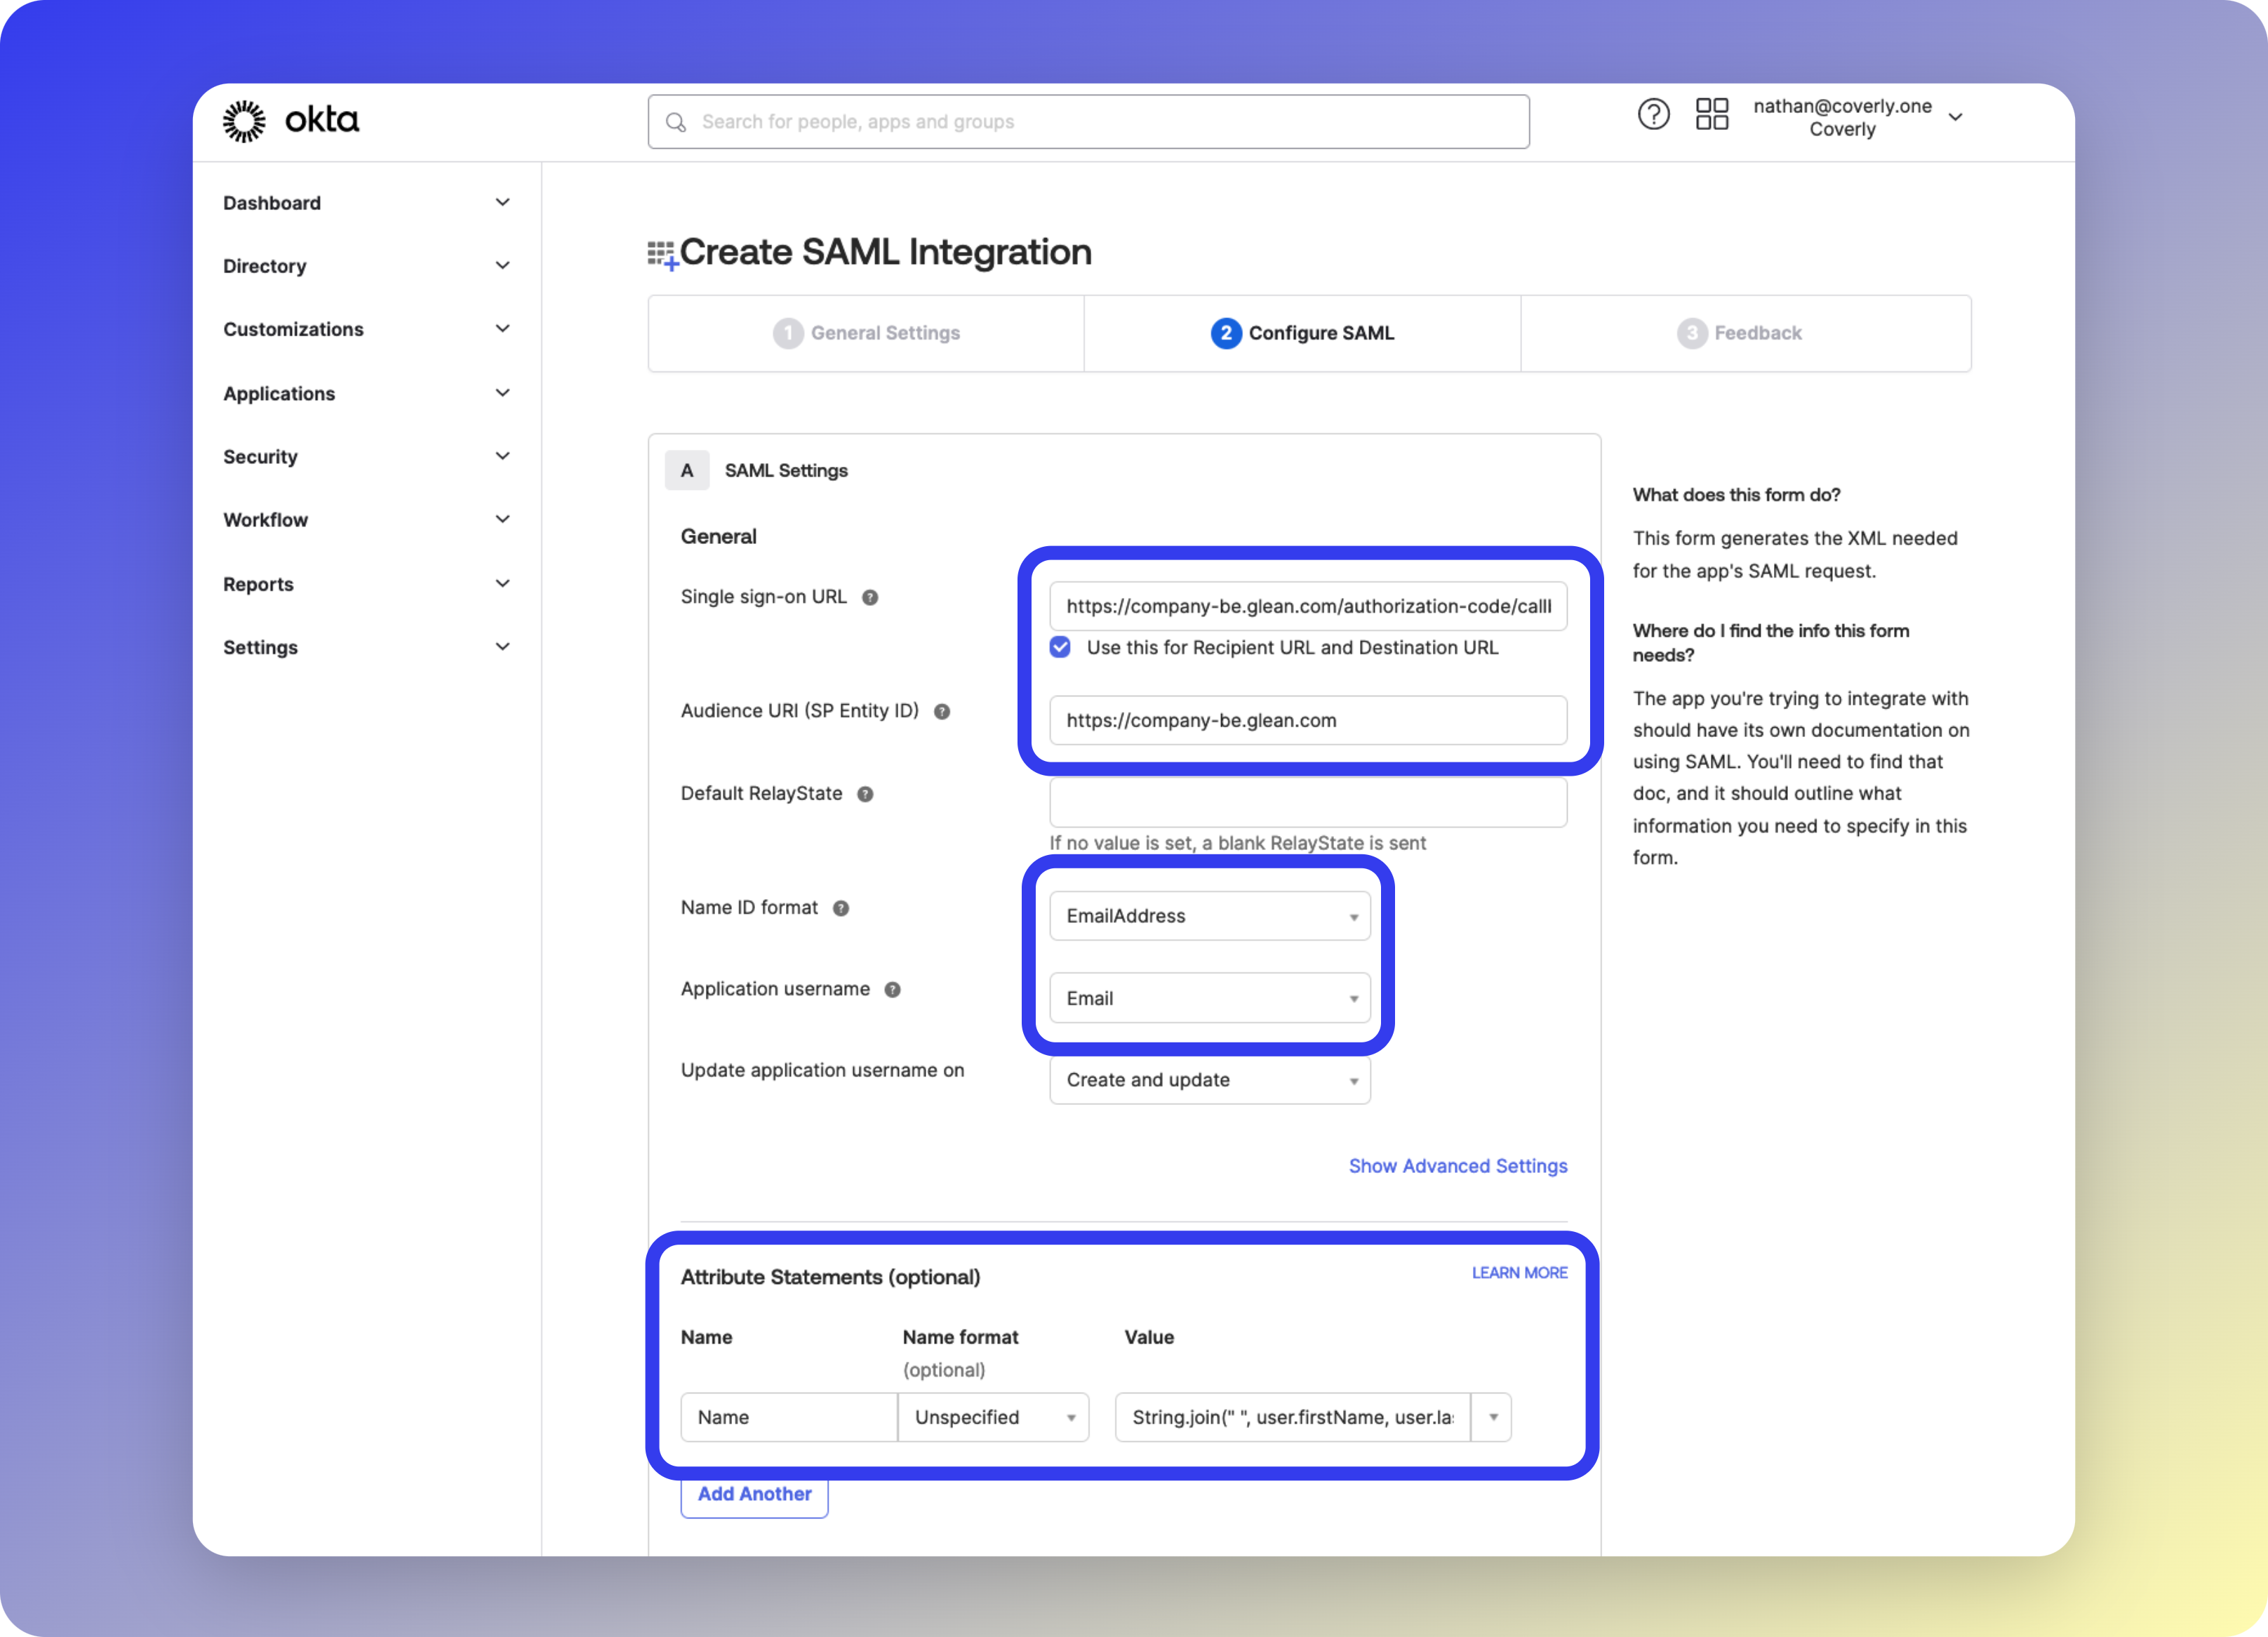Click the Okta logo icon
2268x1637 pixels.
244,121
